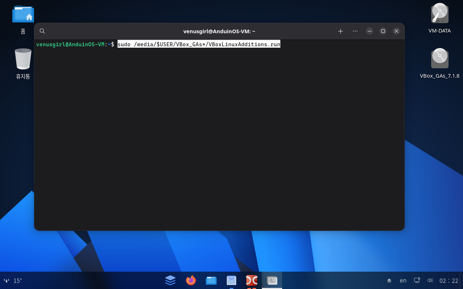This screenshot has width=463, height=289.
Task: Open the VBox_GAs_7.1.8 disc icon
Action: (x=439, y=59)
